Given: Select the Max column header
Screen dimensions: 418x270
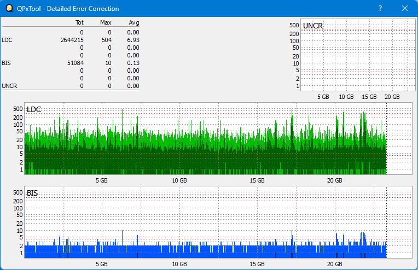Looking at the screenshot, I should coord(106,22).
